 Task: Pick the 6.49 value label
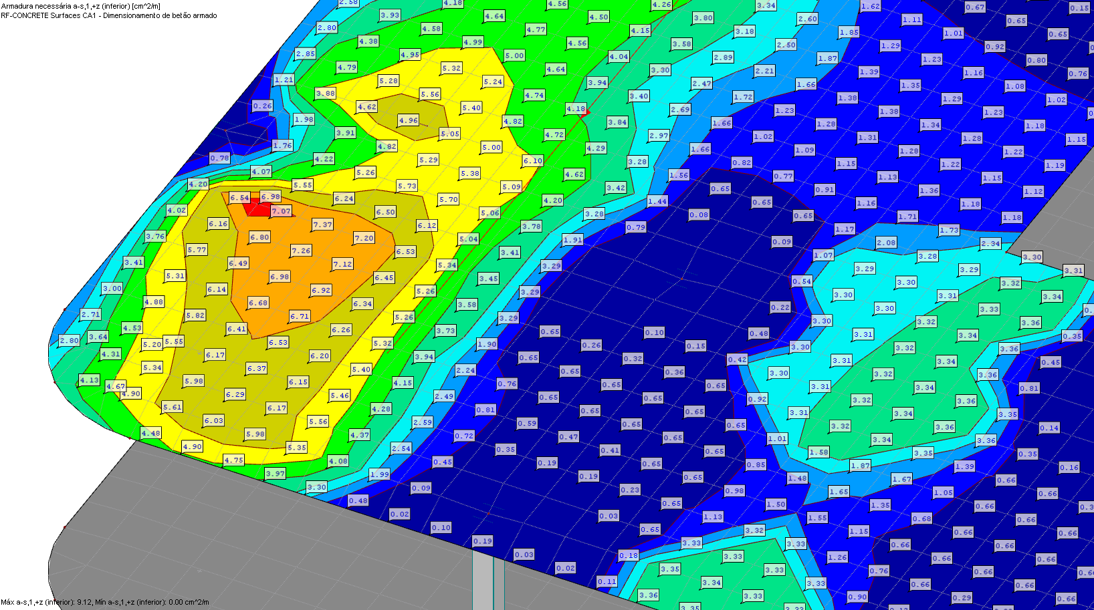click(239, 263)
